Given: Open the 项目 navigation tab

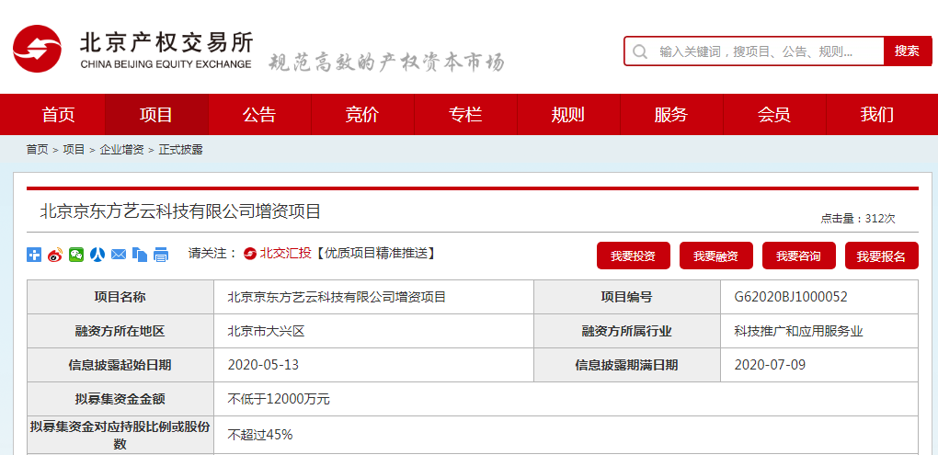Looking at the screenshot, I should coord(156,114).
